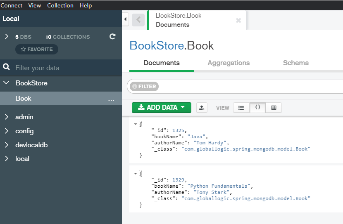Click the _class value in second document
This screenshot has width=343, height=224.
click(246, 199)
